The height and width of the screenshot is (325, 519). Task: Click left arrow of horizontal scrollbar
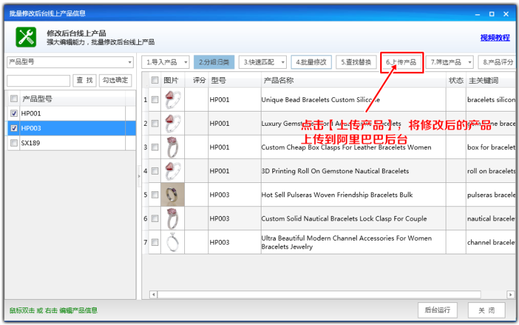[x=153, y=295]
